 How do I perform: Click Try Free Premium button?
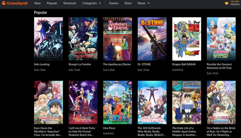point(235,3)
